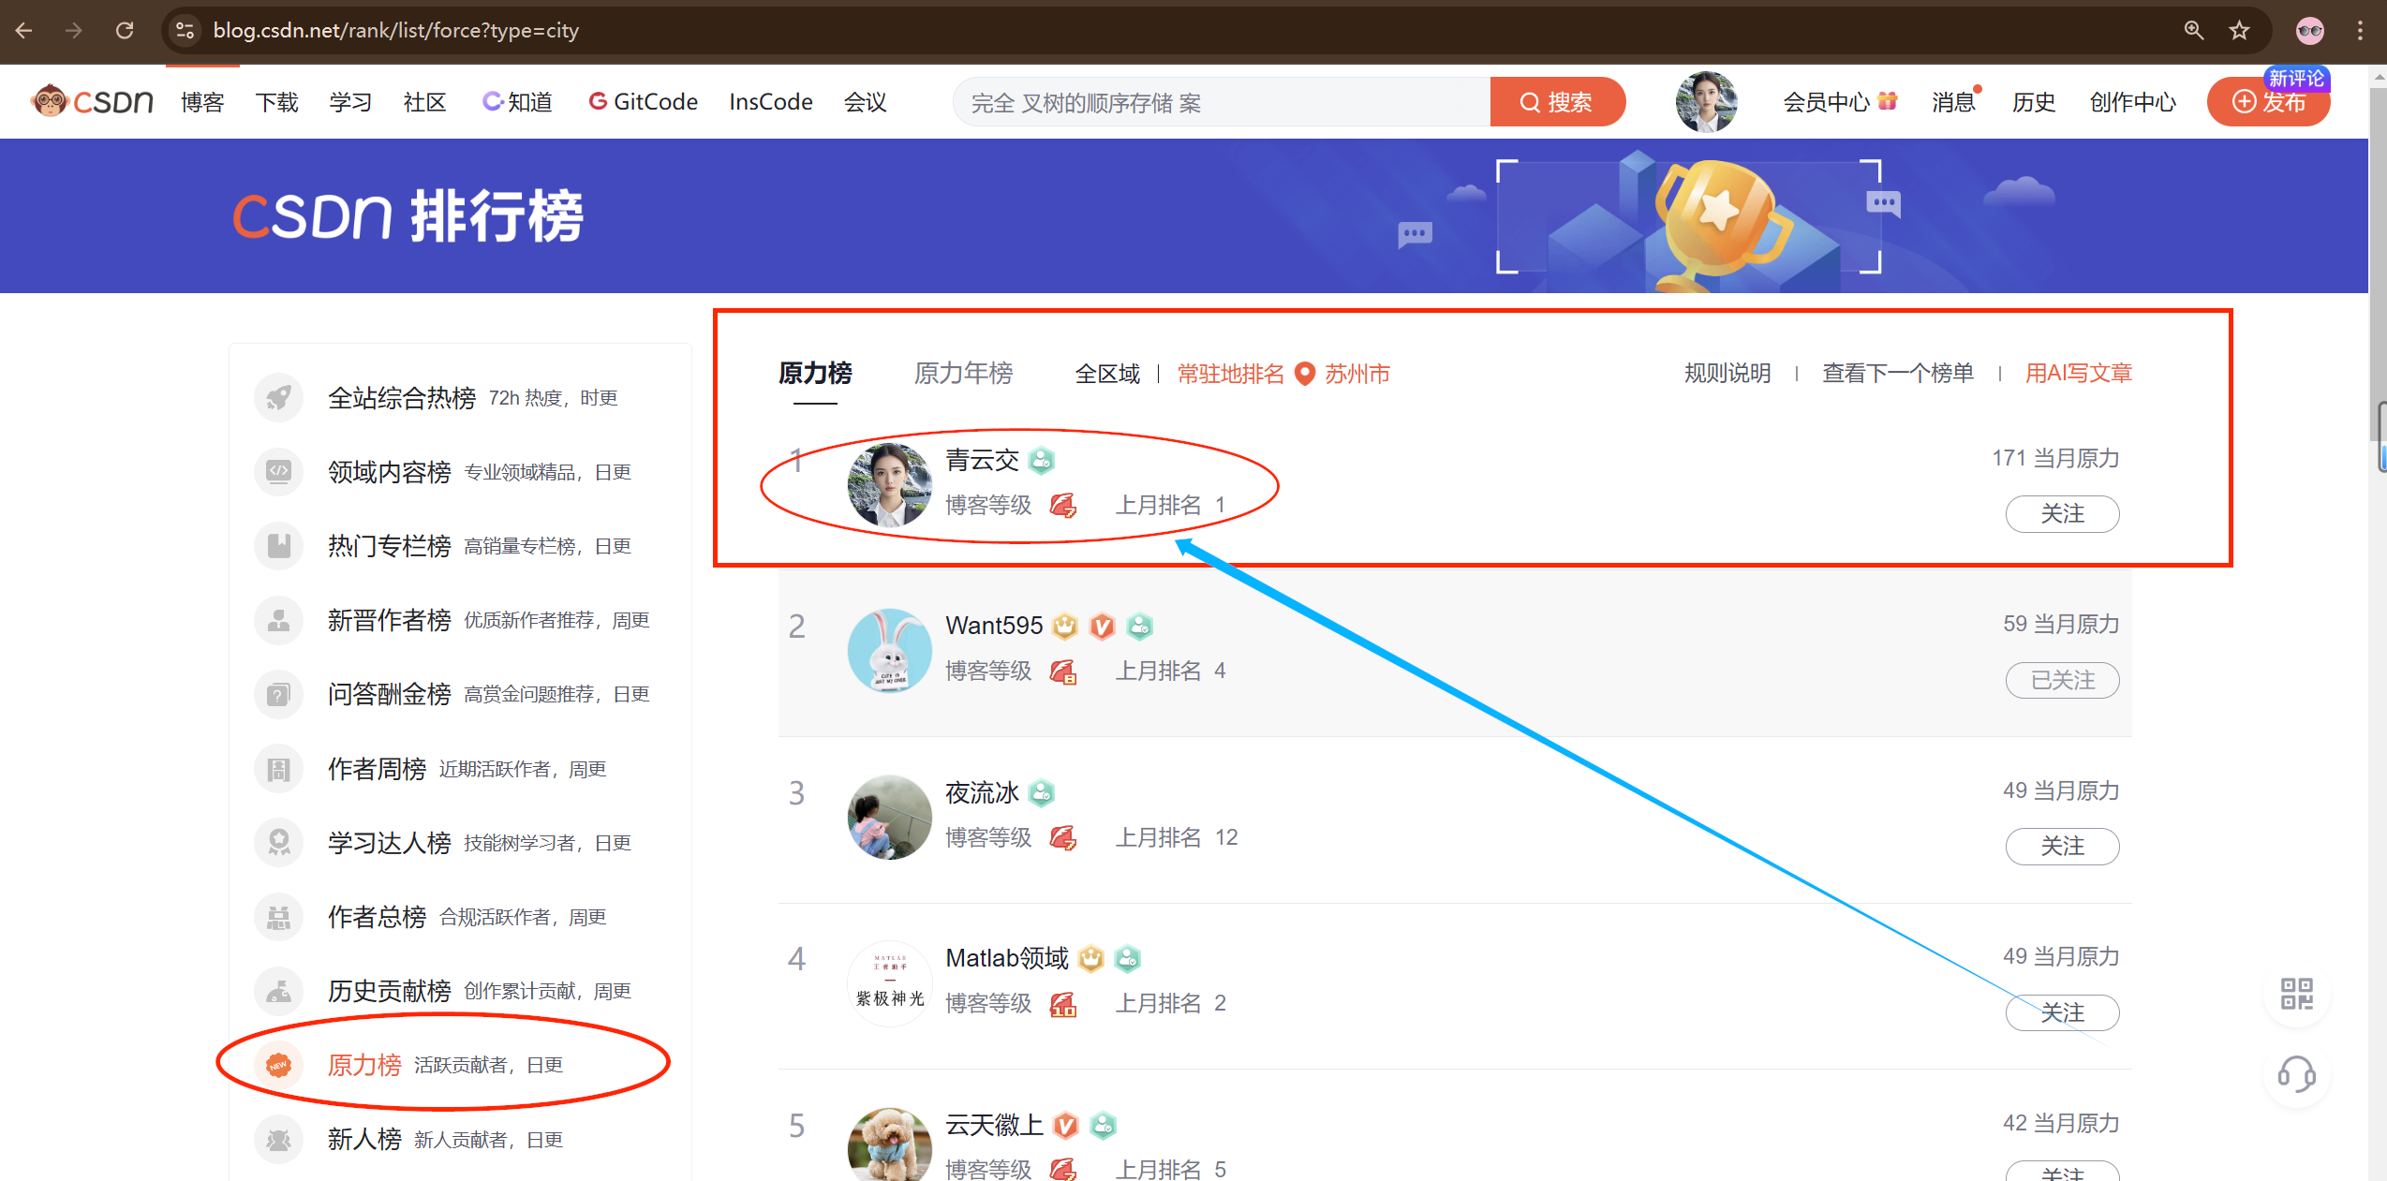Bookmark this page with the star icon
Image resolution: width=2387 pixels, height=1181 pixels.
[x=2239, y=31]
